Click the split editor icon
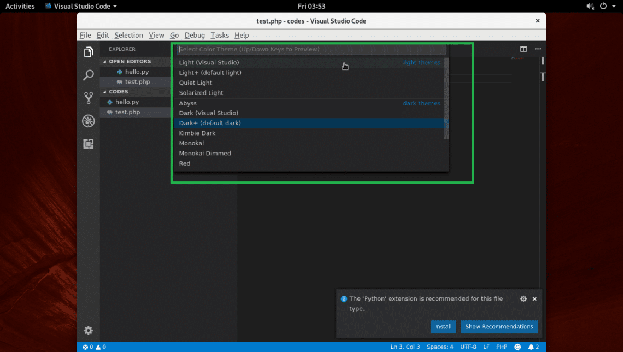The height and width of the screenshot is (352, 623). click(524, 49)
